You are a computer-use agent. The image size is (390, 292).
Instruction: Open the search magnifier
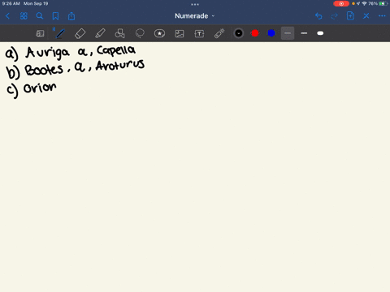click(40, 16)
